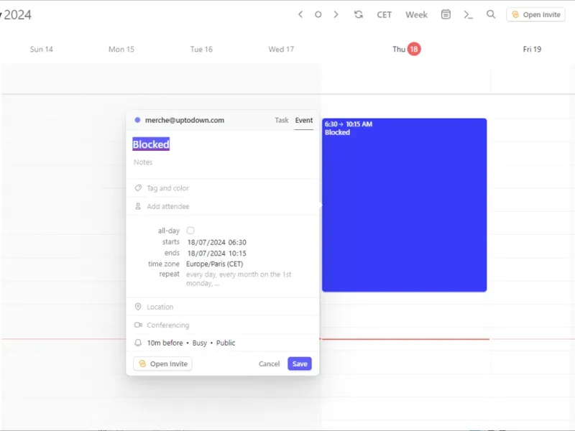Switch to the Event tab
575x431 pixels.
(303, 120)
